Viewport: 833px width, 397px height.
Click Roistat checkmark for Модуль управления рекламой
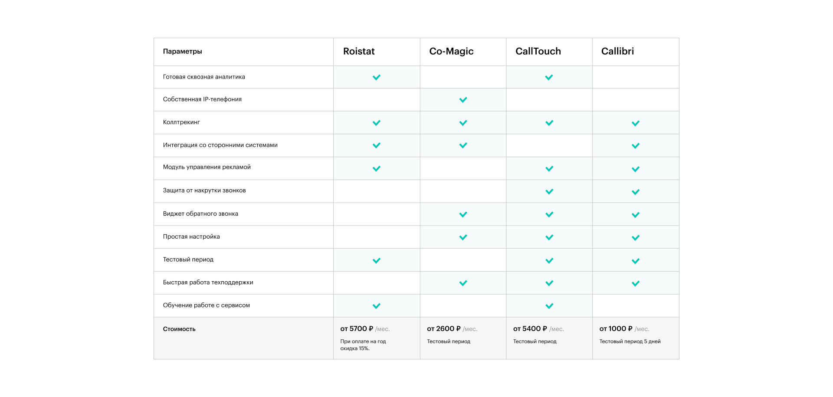click(x=377, y=168)
